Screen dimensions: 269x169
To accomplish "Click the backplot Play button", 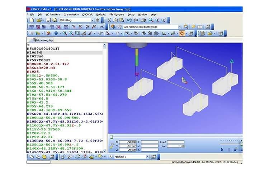I will tap(222, 150).
